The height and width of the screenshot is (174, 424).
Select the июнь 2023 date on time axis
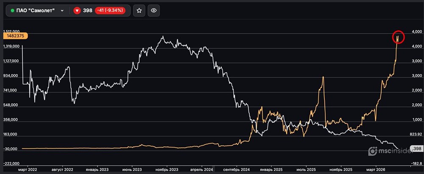132,170
